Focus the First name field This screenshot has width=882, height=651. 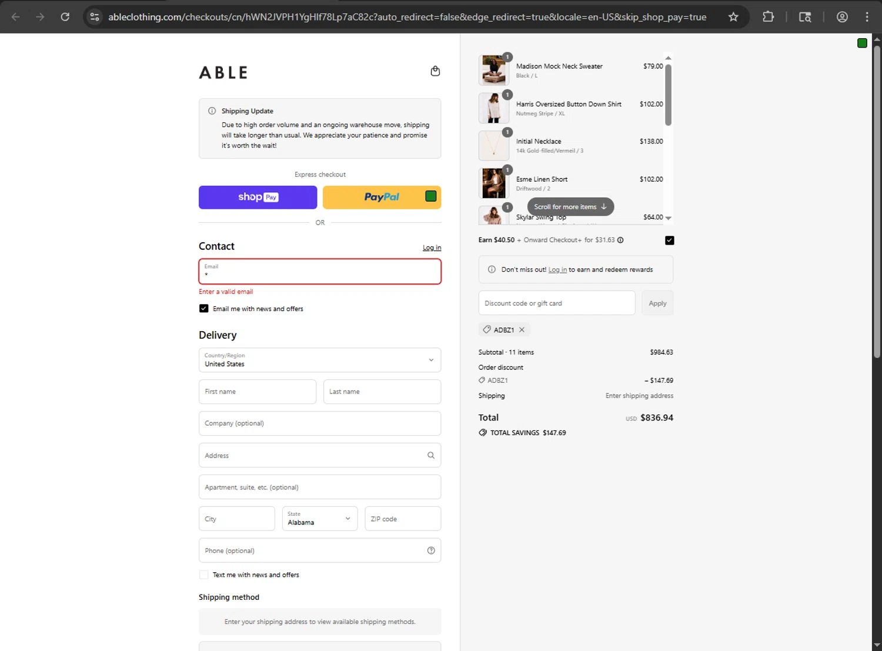pyautogui.click(x=258, y=392)
